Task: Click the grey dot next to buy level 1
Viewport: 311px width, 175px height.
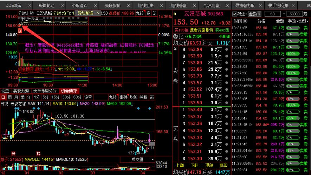Action: pyautogui.click(x=227, y=110)
